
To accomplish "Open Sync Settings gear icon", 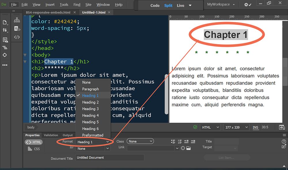I will click(x=247, y=5).
